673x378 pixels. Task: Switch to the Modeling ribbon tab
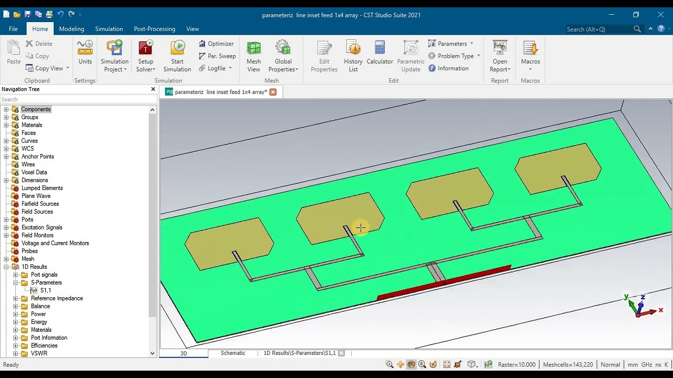(72, 29)
